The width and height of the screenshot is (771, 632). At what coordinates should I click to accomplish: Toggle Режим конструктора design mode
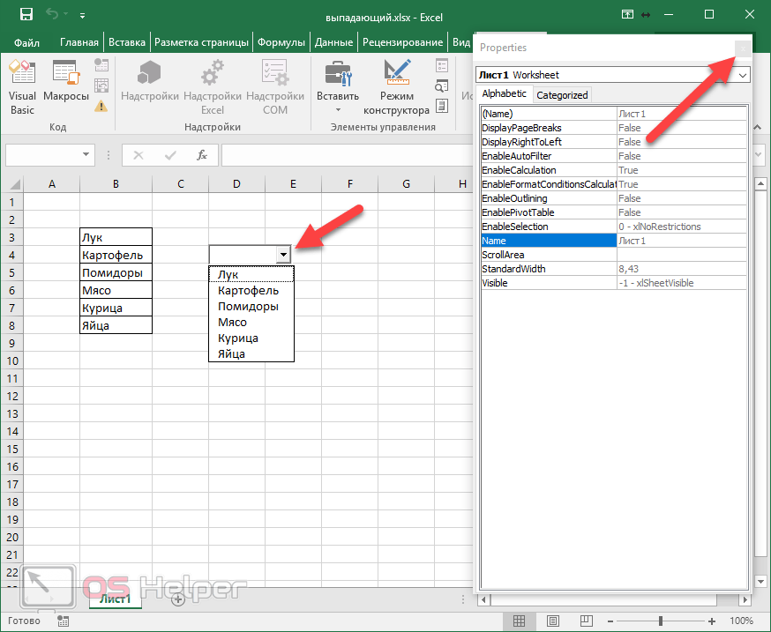pos(396,86)
